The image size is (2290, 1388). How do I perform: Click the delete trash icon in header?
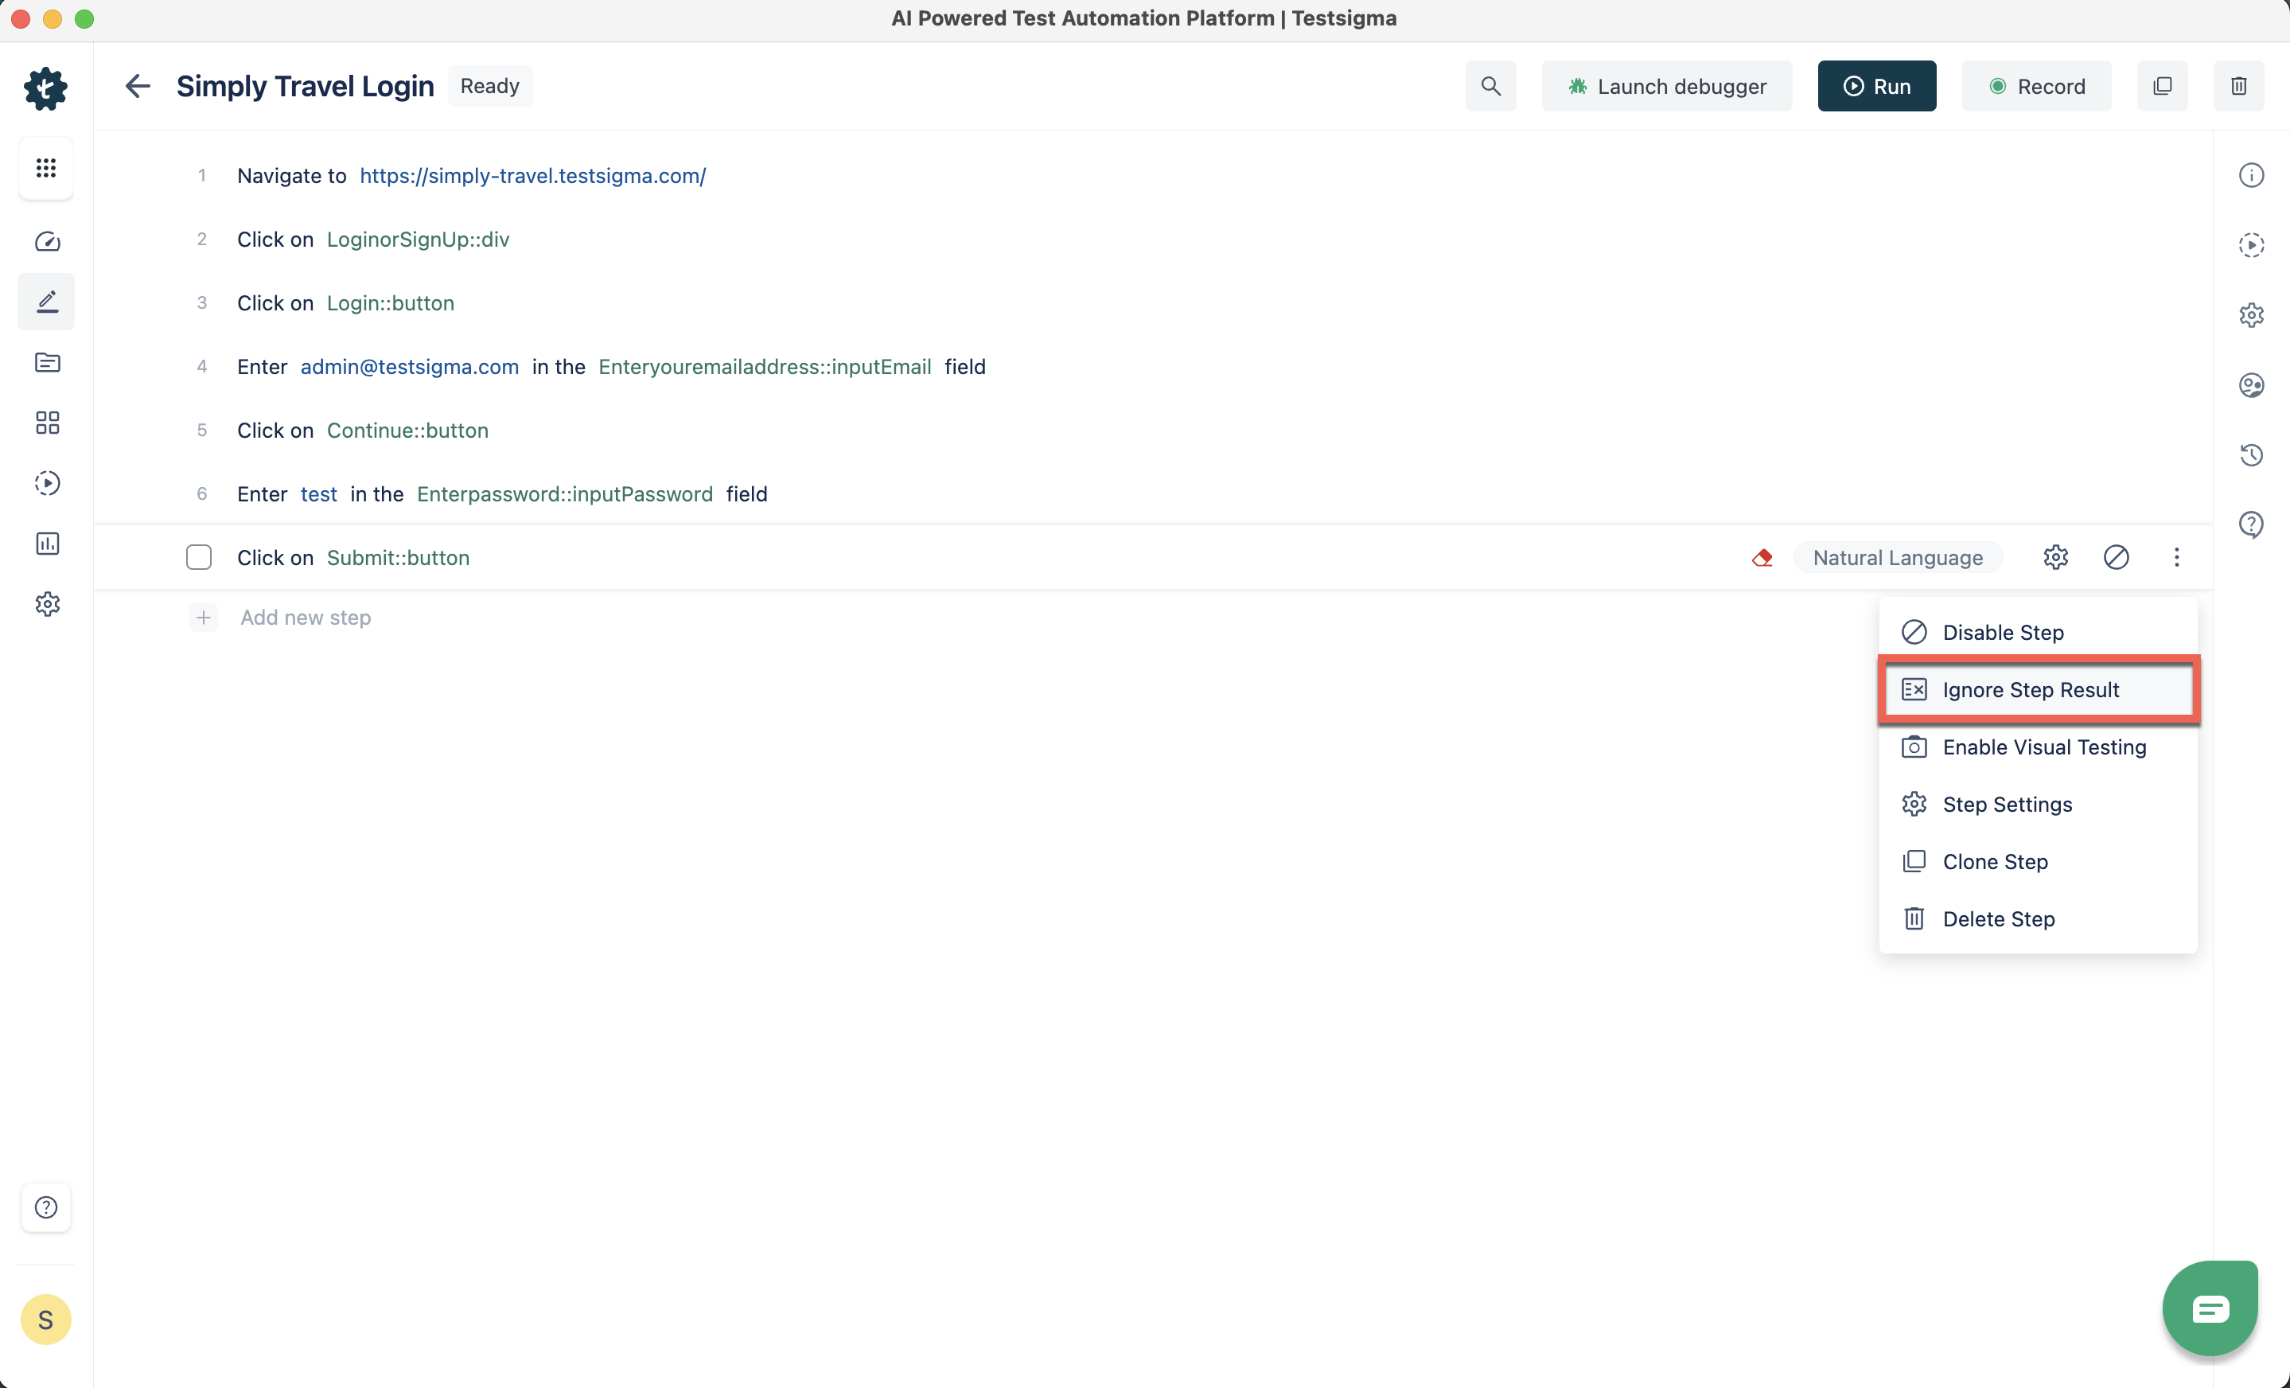[2238, 87]
